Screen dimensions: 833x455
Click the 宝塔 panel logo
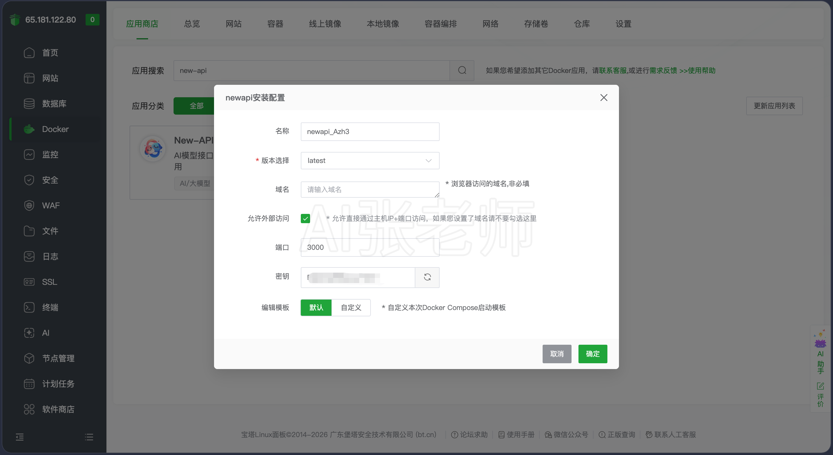click(15, 19)
